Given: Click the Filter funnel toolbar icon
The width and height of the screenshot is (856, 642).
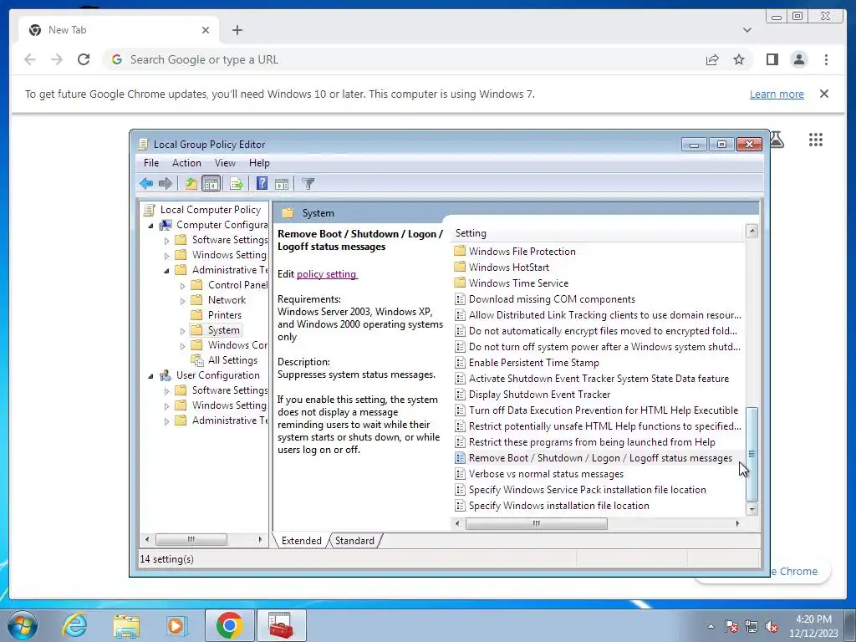Looking at the screenshot, I should pos(308,183).
